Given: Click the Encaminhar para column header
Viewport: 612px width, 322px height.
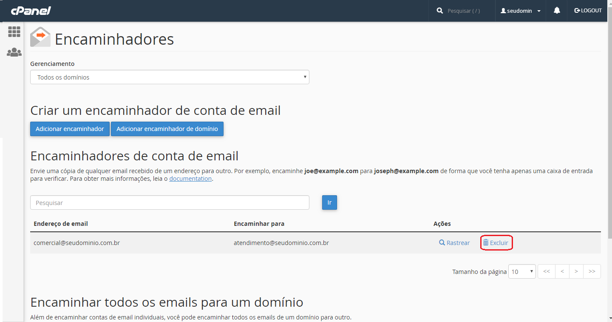Looking at the screenshot, I should (x=259, y=224).
